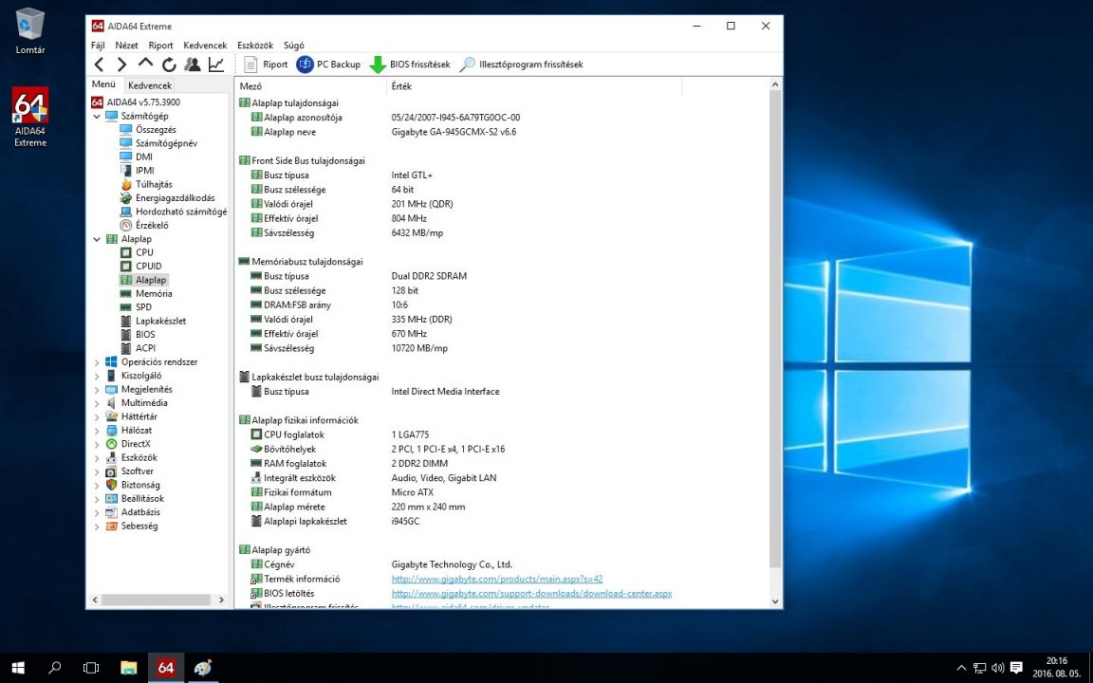Expand the Operációs rendszer node
This screenshot has height=683, width=1093.
97,362
